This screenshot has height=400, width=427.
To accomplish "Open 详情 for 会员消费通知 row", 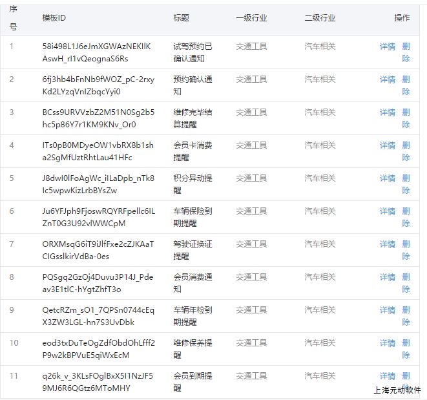I will 387,277.
